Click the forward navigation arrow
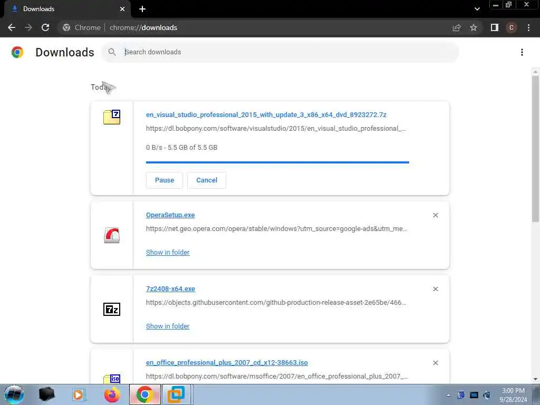The height and width of the screenshot is (405, 540). point(28,27)
